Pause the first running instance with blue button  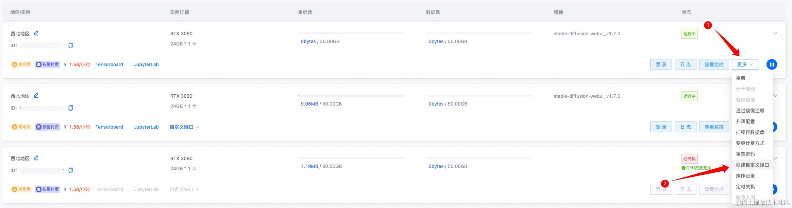(772, 64)
